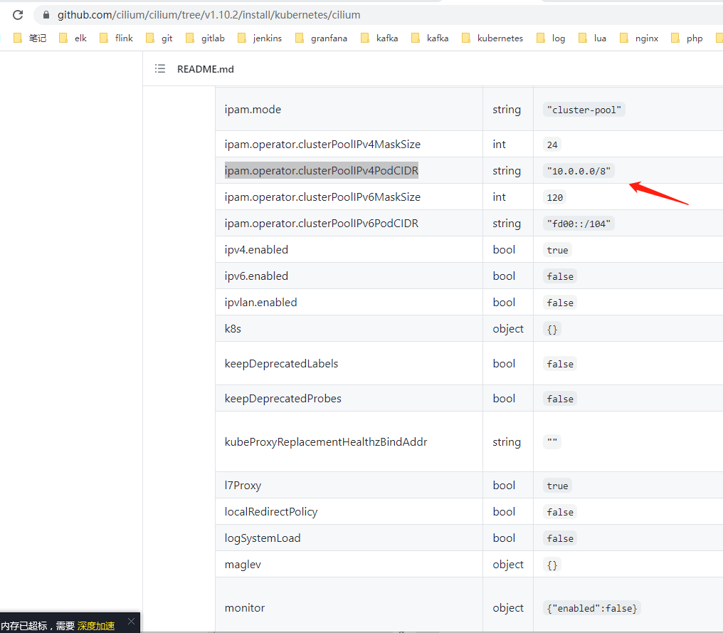Open the first kafka bookmark folder
Viewport: 723px width, 633px height.
(x=379, y=38)
